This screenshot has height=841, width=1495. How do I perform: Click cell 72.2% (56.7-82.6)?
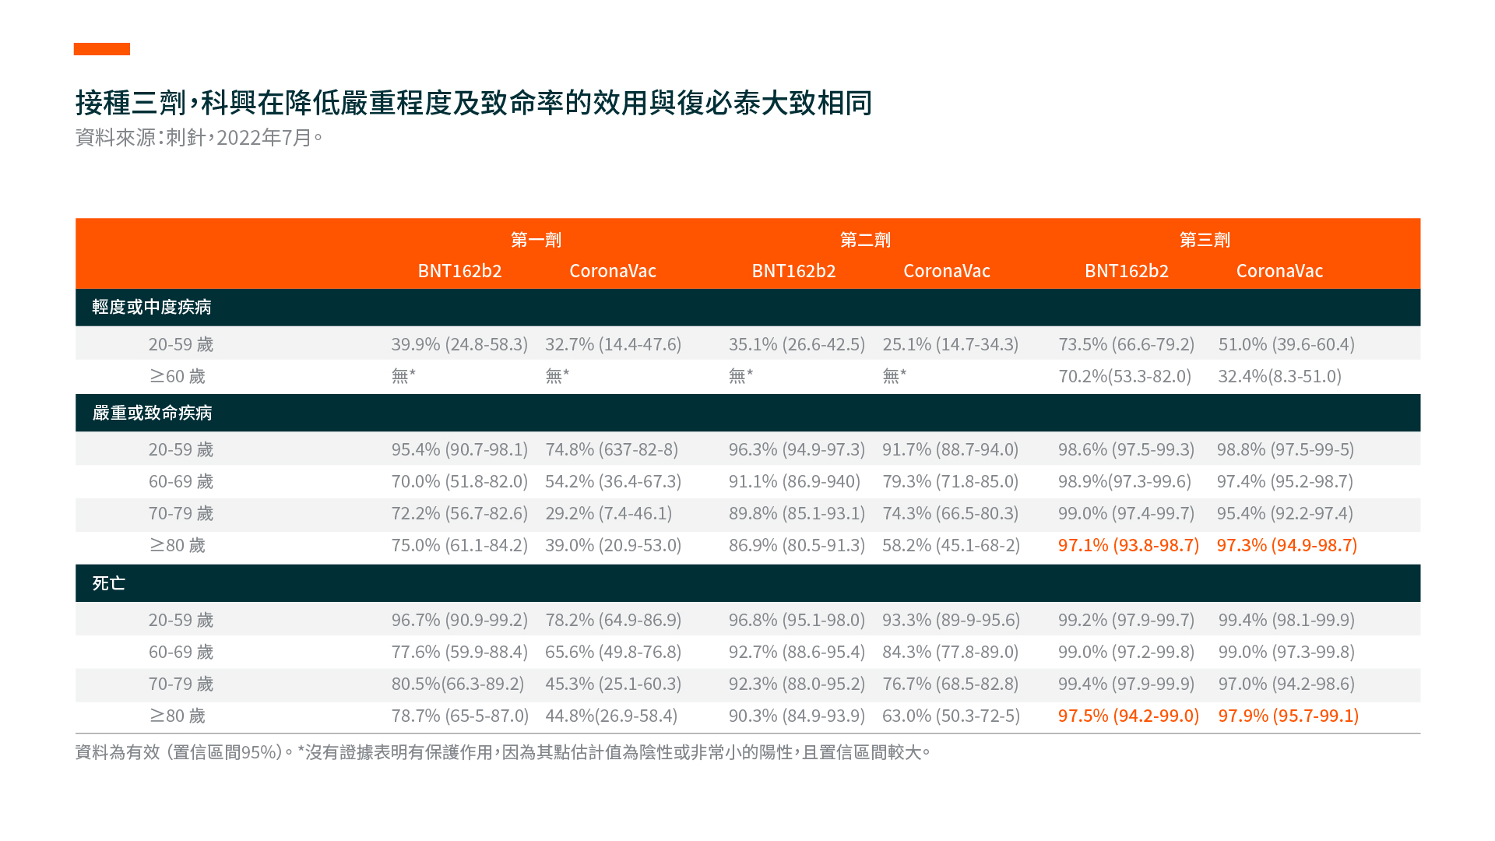point(459,513)
